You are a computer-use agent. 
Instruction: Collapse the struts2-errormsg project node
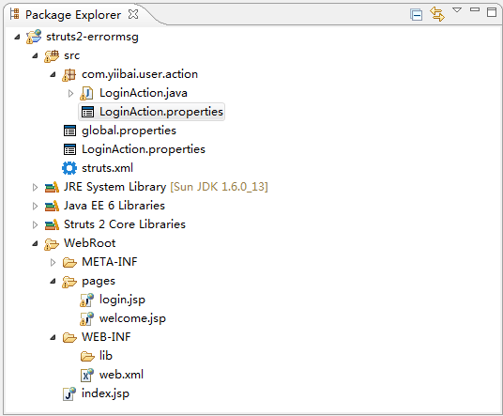click(17, 38)
